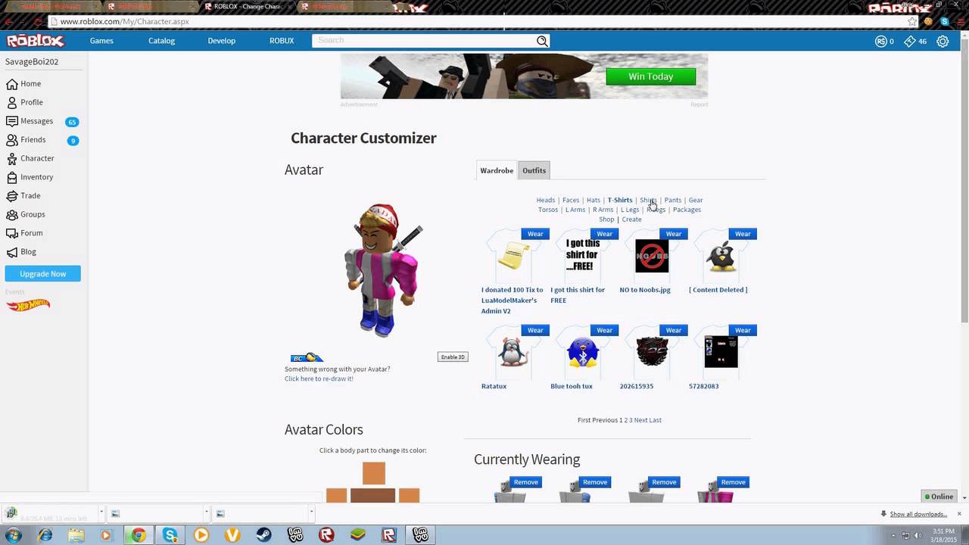The image size is (969, 545).
Task: Click the Blog sidebar icon
Action: [x=12, y=252]
